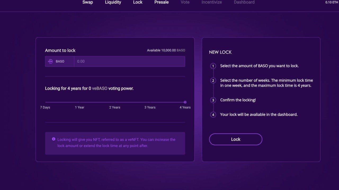Click the slider handle at 4 Years
This screenshot has width=339, height=190.
point(185,102)
